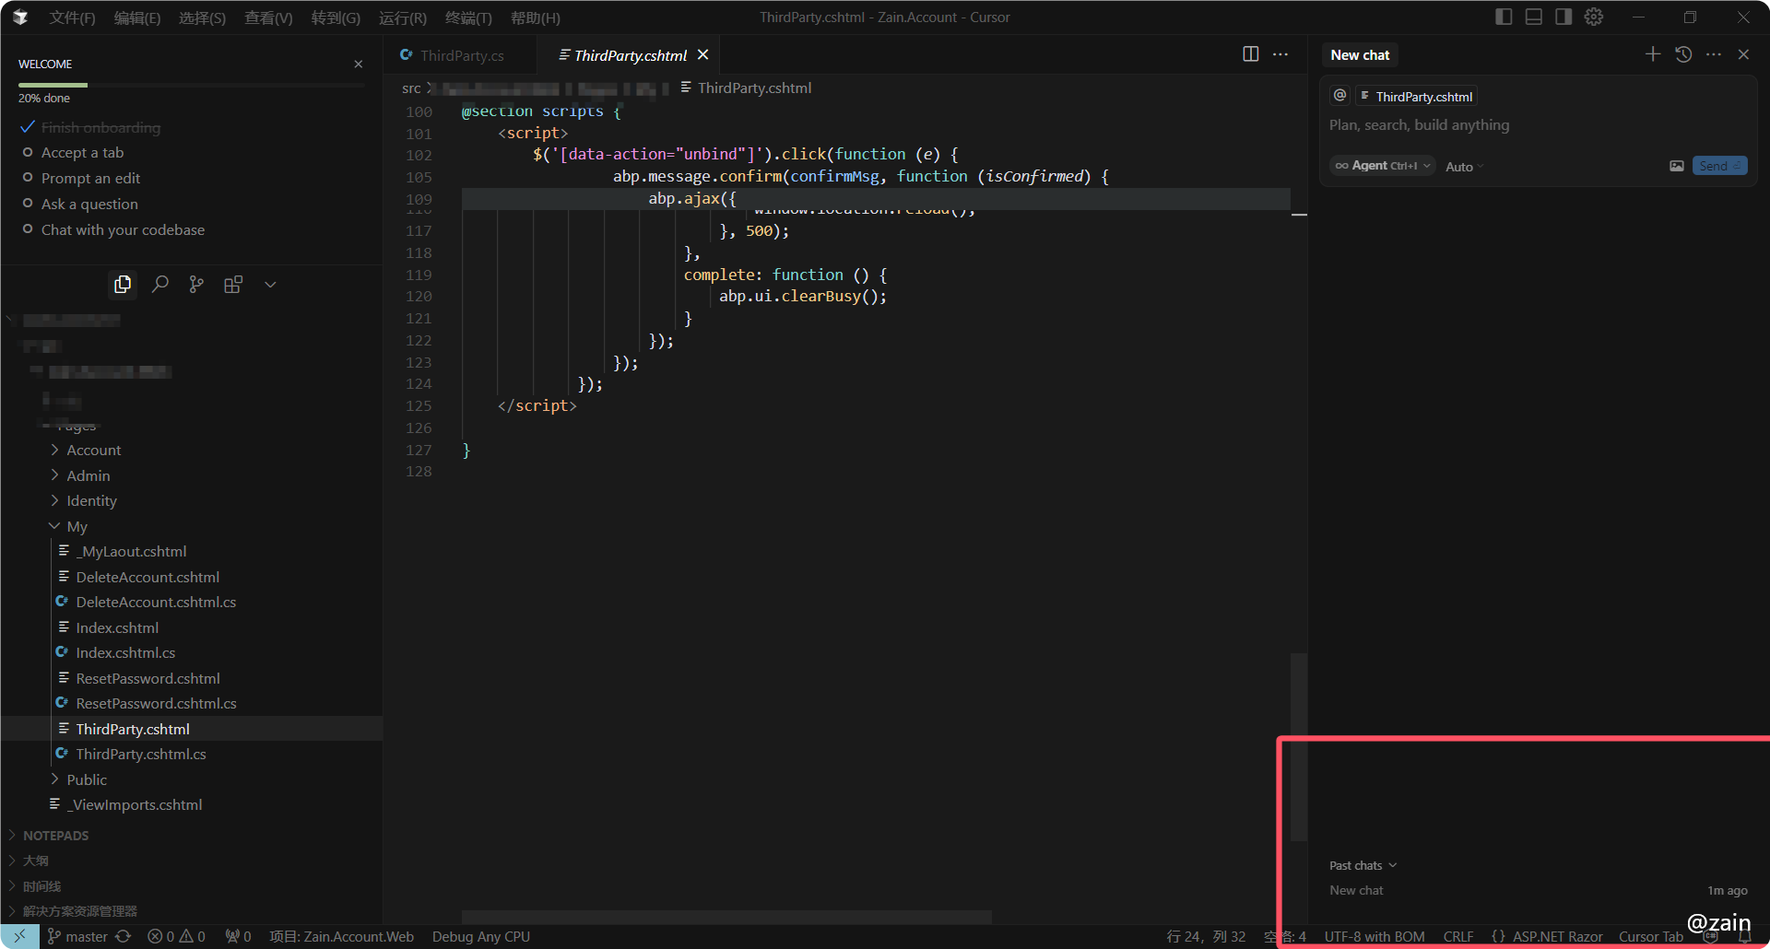Open the 帮助(H) menu

535,18
